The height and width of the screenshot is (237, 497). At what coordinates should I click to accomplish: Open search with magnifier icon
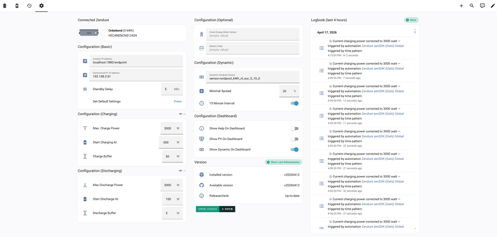[472, 6]
